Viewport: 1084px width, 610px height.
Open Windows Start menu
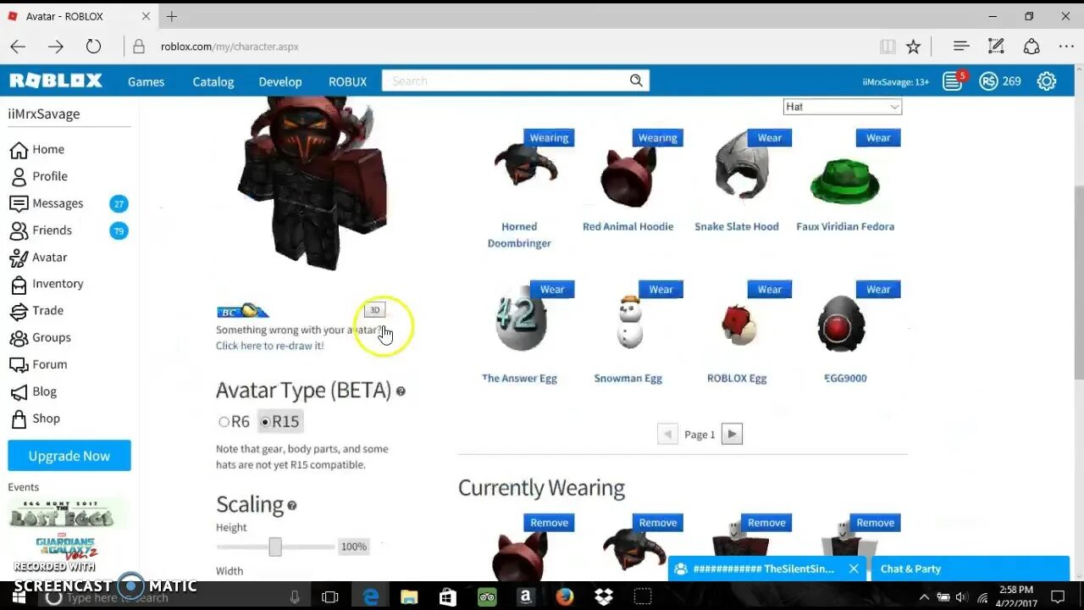[19, 597]
